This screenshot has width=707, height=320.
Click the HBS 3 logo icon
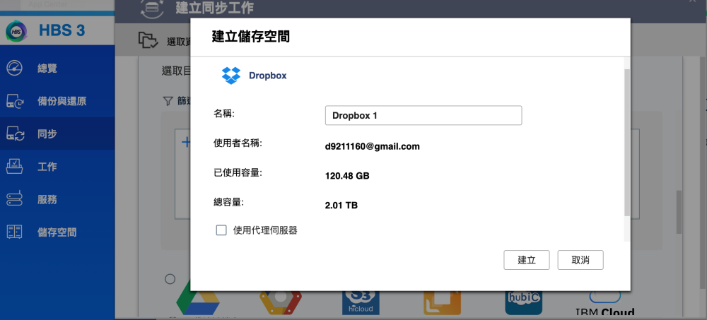17,31
